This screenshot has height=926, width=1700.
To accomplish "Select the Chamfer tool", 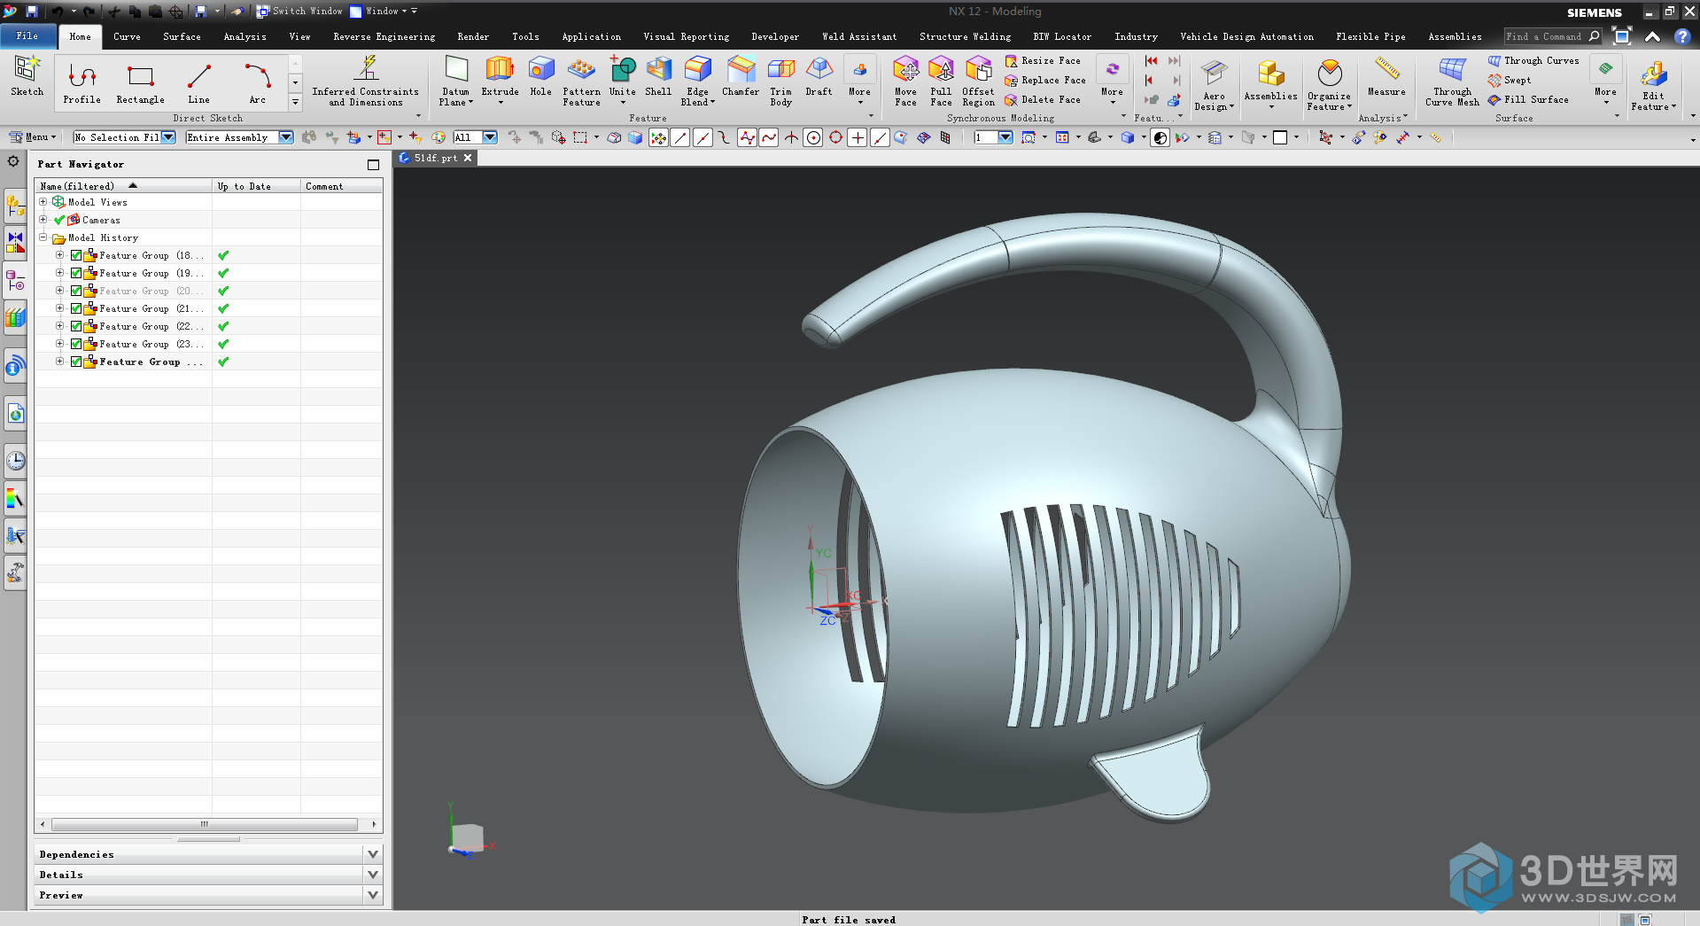I will (741, 77).
